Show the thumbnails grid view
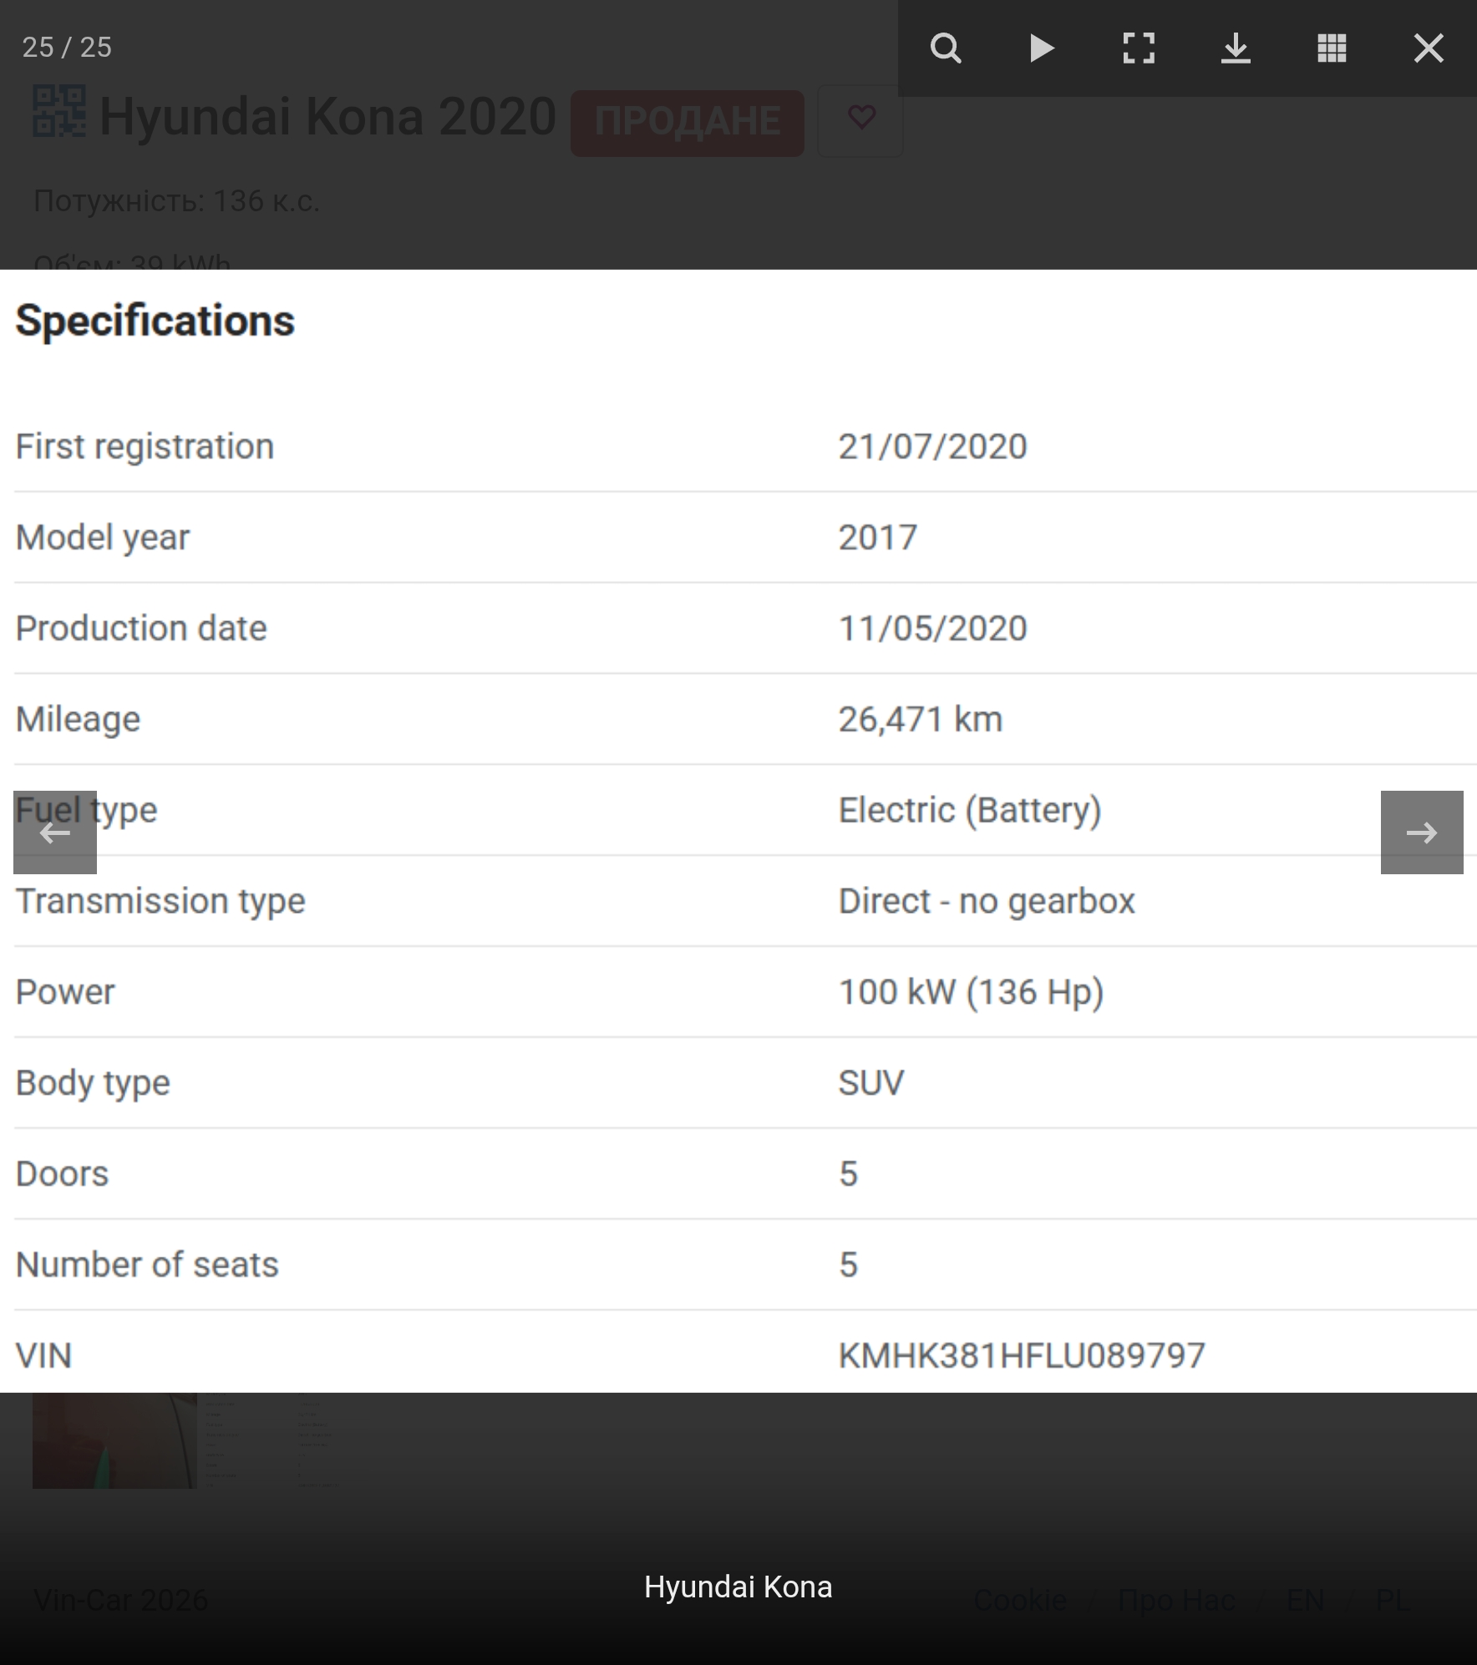 pyautogui.click(x=1332, y=48)
